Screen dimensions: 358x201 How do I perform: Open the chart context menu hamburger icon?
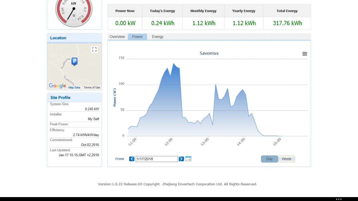click(x=305, y=54)
